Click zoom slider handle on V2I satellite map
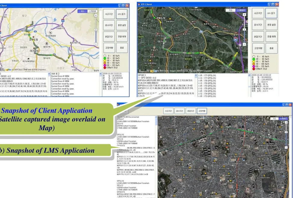 tap(244, 29)
